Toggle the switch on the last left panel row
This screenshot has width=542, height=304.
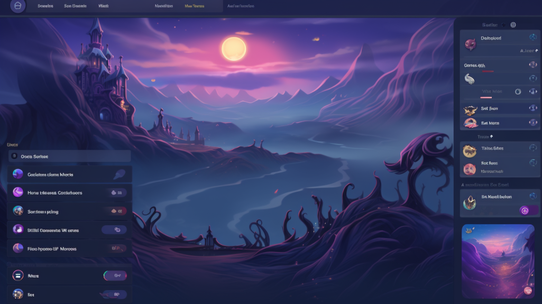[114, 294]
